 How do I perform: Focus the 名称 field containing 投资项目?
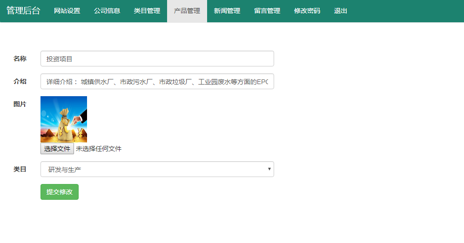(157, 59)
